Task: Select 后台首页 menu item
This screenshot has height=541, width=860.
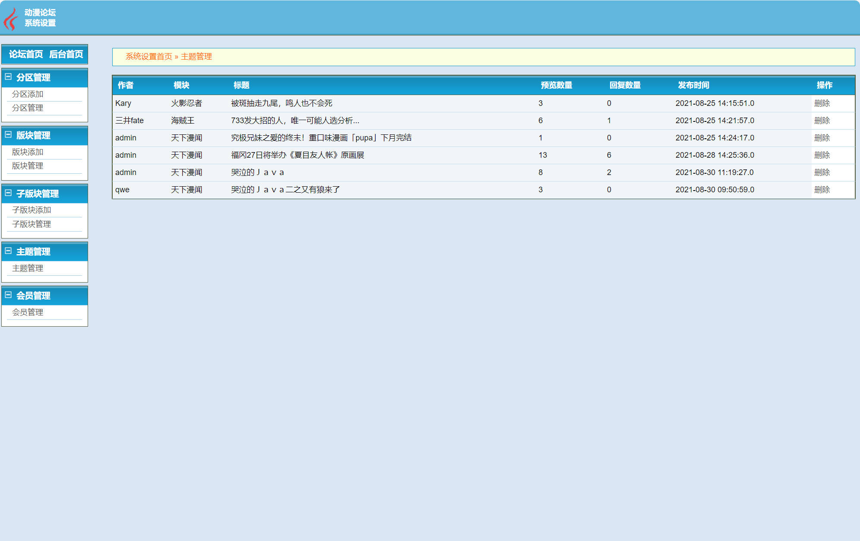Action: (x=66, y=54)
